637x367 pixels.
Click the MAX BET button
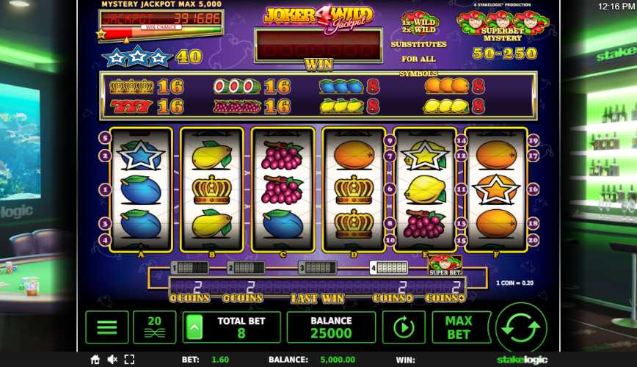pyautogui.click(x=459, y=327)
